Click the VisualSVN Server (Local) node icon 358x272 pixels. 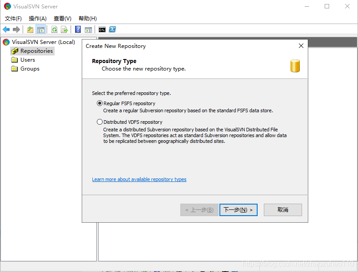(x=6, y=42)
